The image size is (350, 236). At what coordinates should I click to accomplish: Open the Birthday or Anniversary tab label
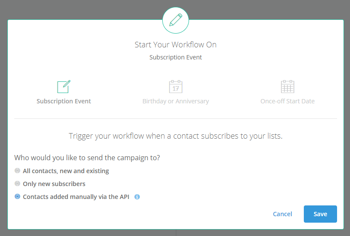176,101
